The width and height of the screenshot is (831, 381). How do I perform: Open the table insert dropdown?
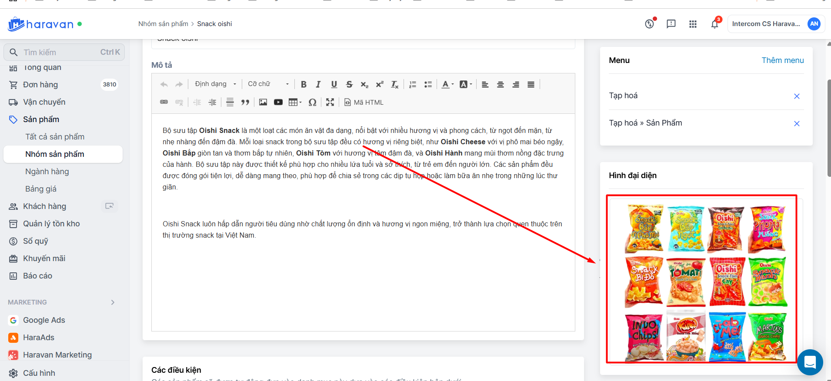295,102
